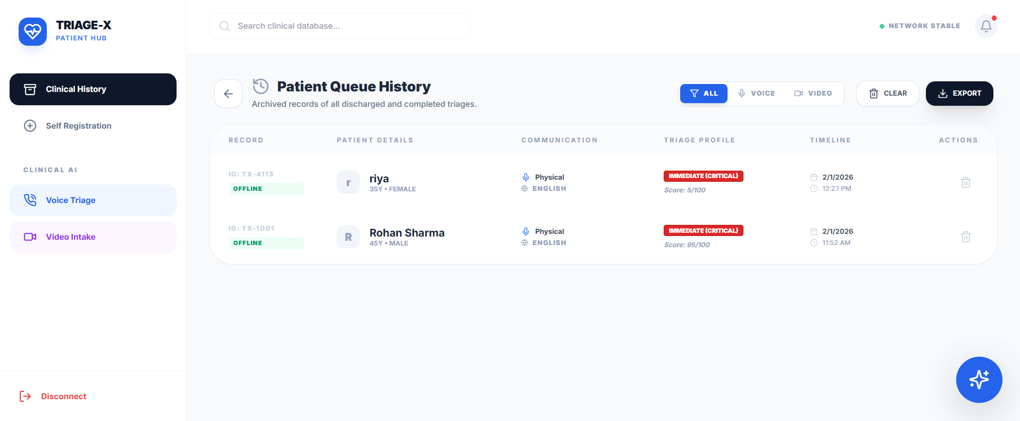Click the EXPORT button
Image resolution: width=1020 pixels, height=421 pixels.
(959, 94)
